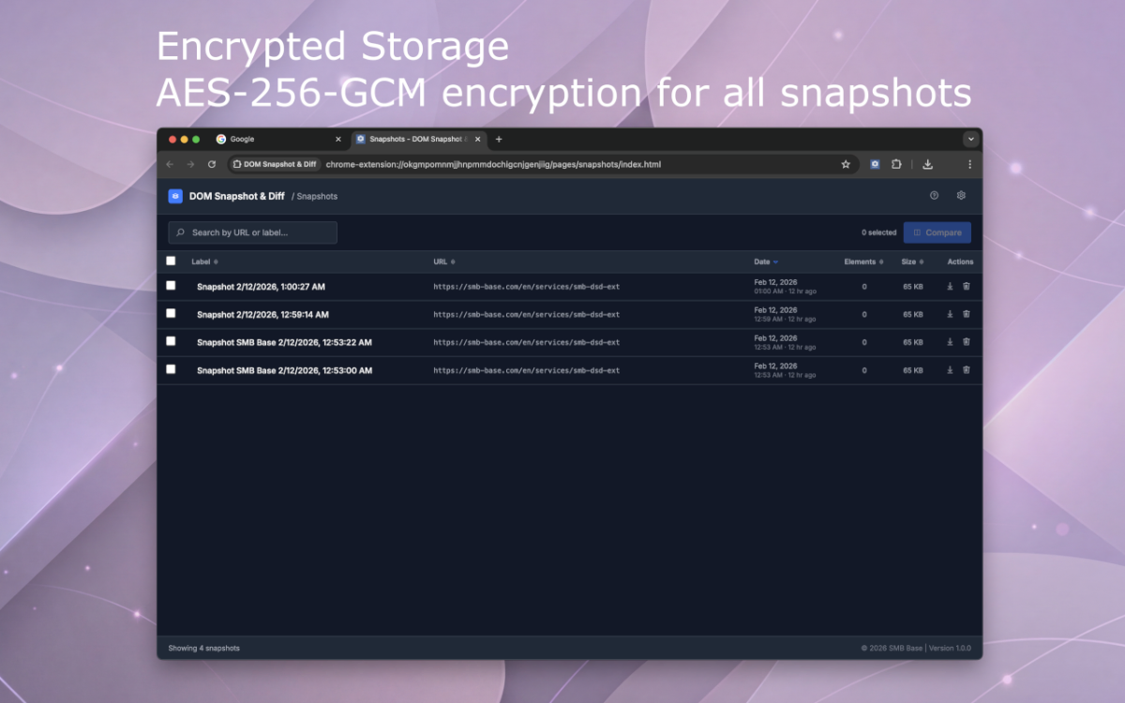Check the Snapshot 1:00:27 AM row checkbox
This screenshot has height=703, width=1125.
(171, 286)
